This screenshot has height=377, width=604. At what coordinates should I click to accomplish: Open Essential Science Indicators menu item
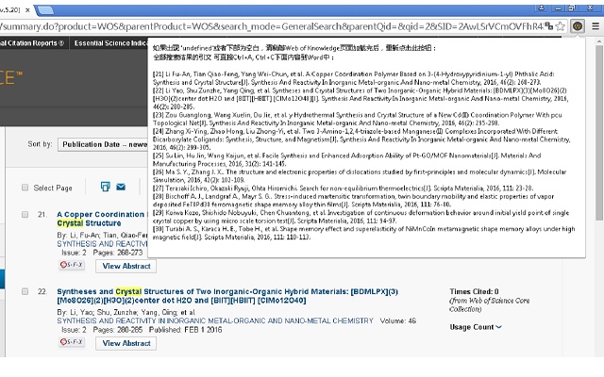[110, 43]
